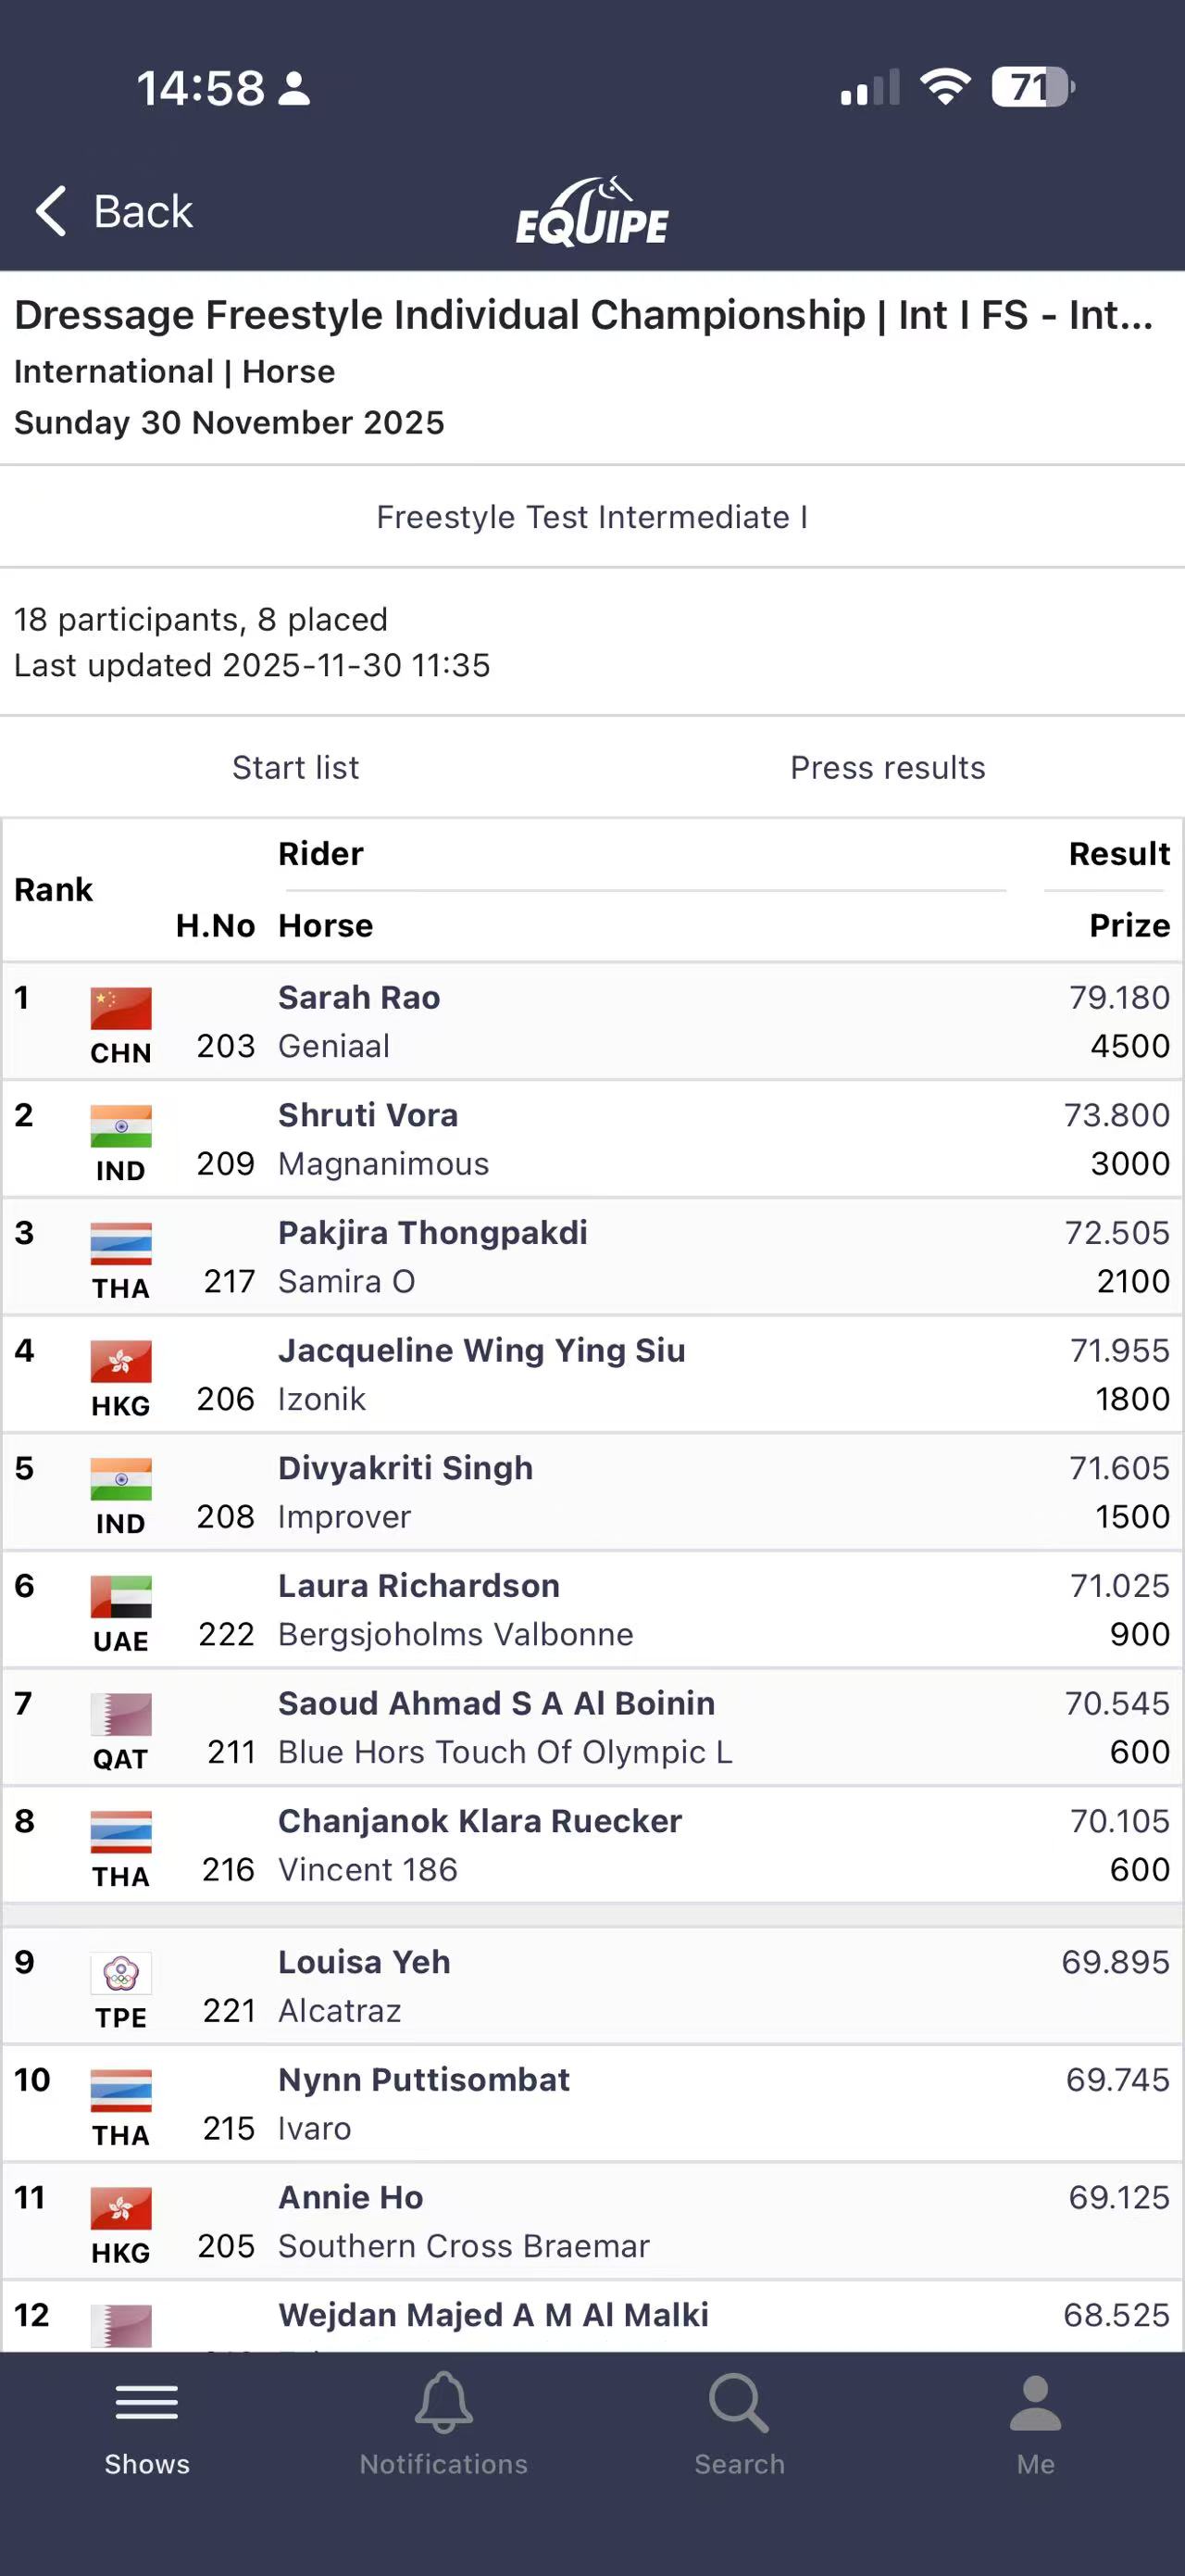Viewport: 1185px width, 2576px height.
Task: Switch to Start list tab
Action: 295,767
